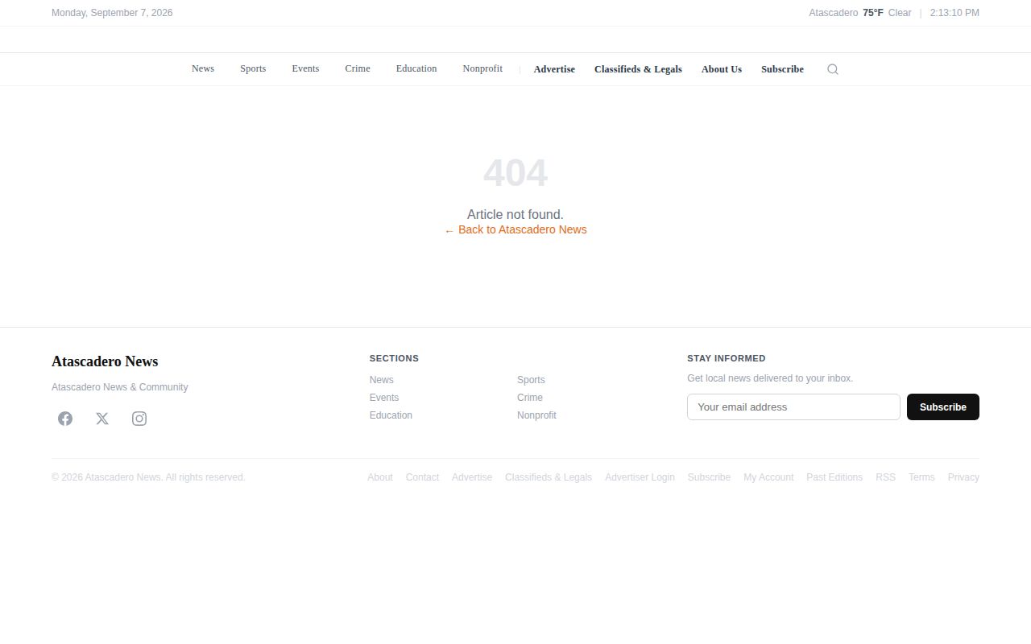
Task: Open the Past Editions footer link
Action: [834, 477]
